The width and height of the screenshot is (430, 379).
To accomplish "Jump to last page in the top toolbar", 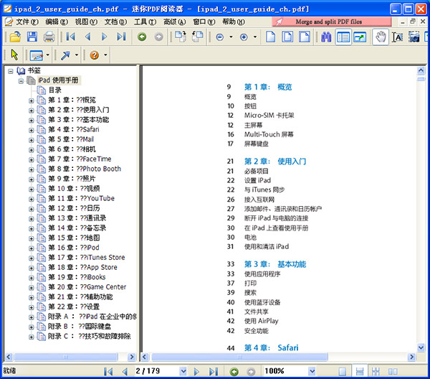I will (x=121, y=37).
